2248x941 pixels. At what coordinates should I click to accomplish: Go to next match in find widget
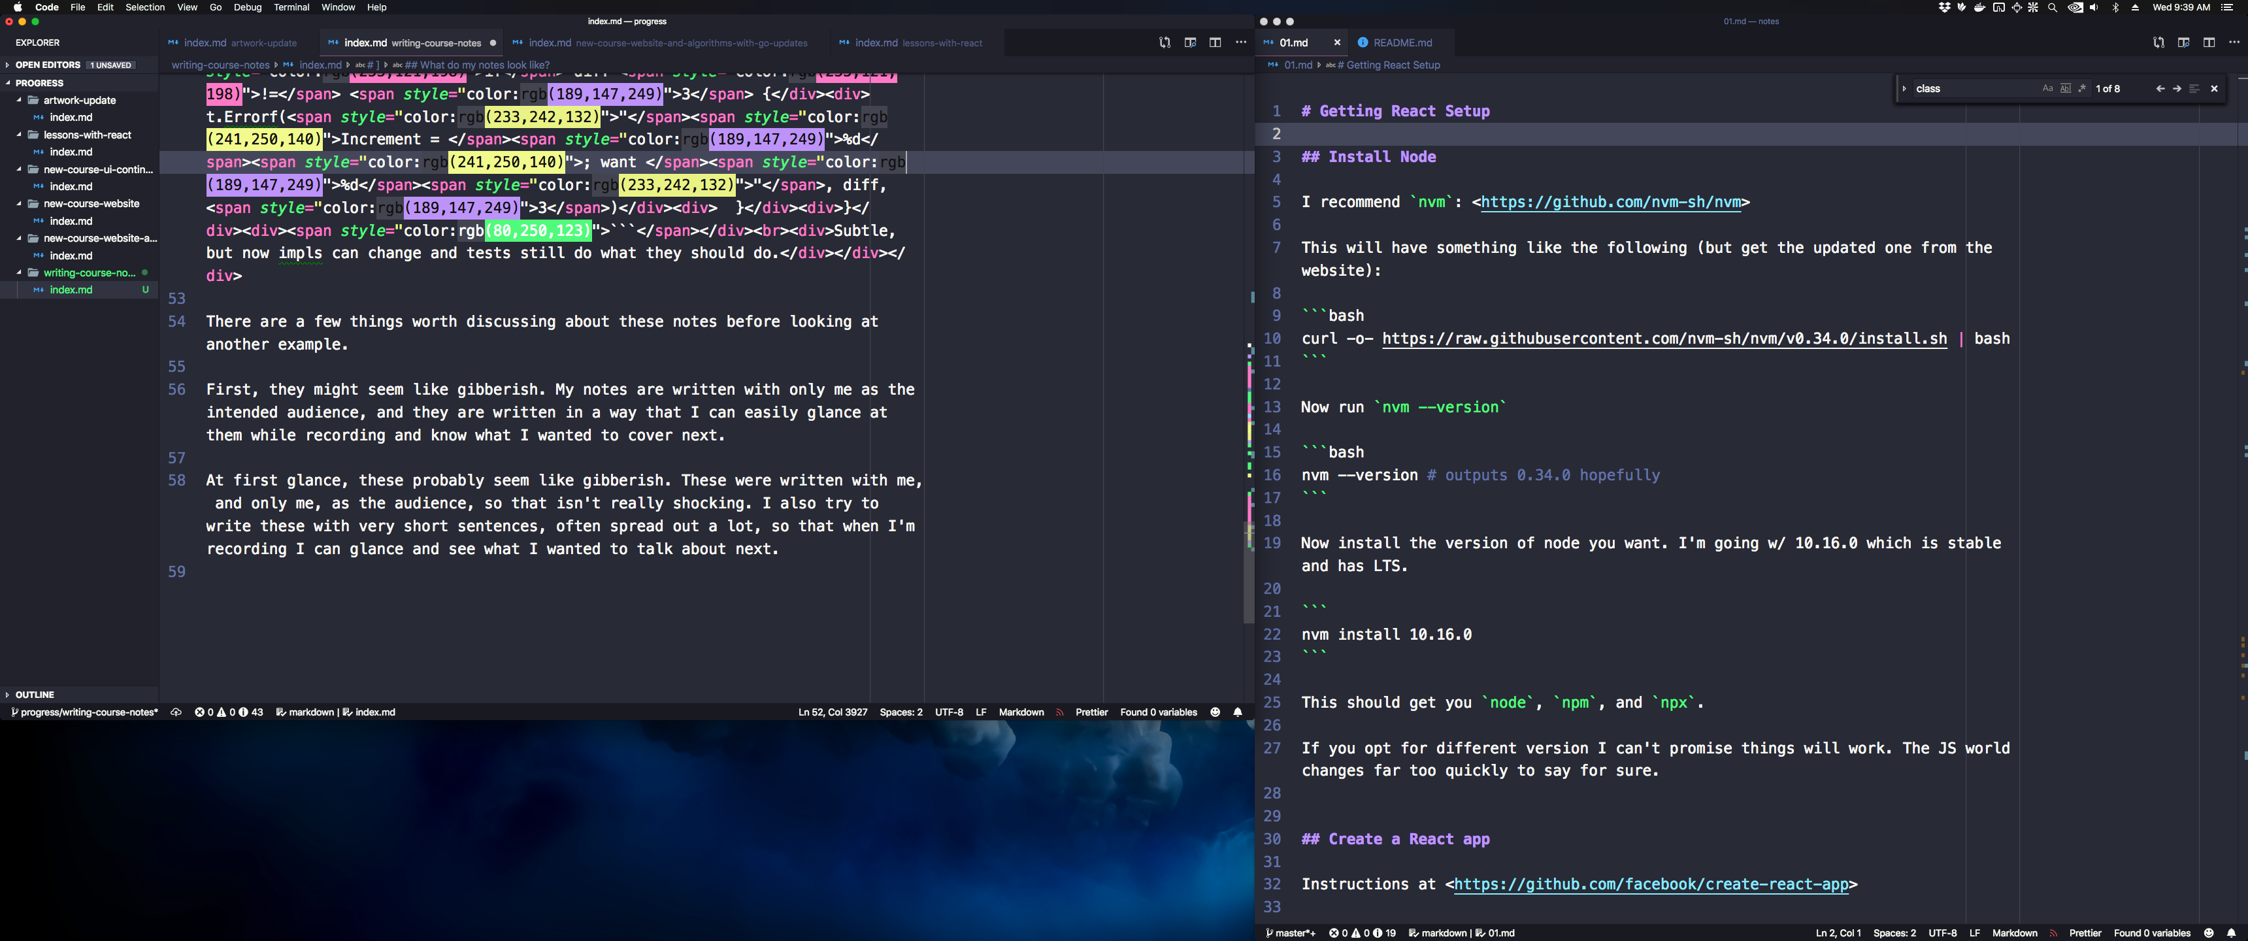click(x=2176, y=88)
